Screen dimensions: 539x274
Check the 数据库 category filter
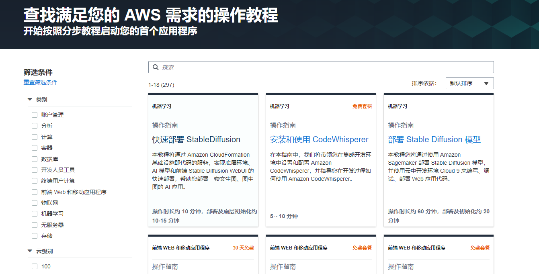click(35, 159)
